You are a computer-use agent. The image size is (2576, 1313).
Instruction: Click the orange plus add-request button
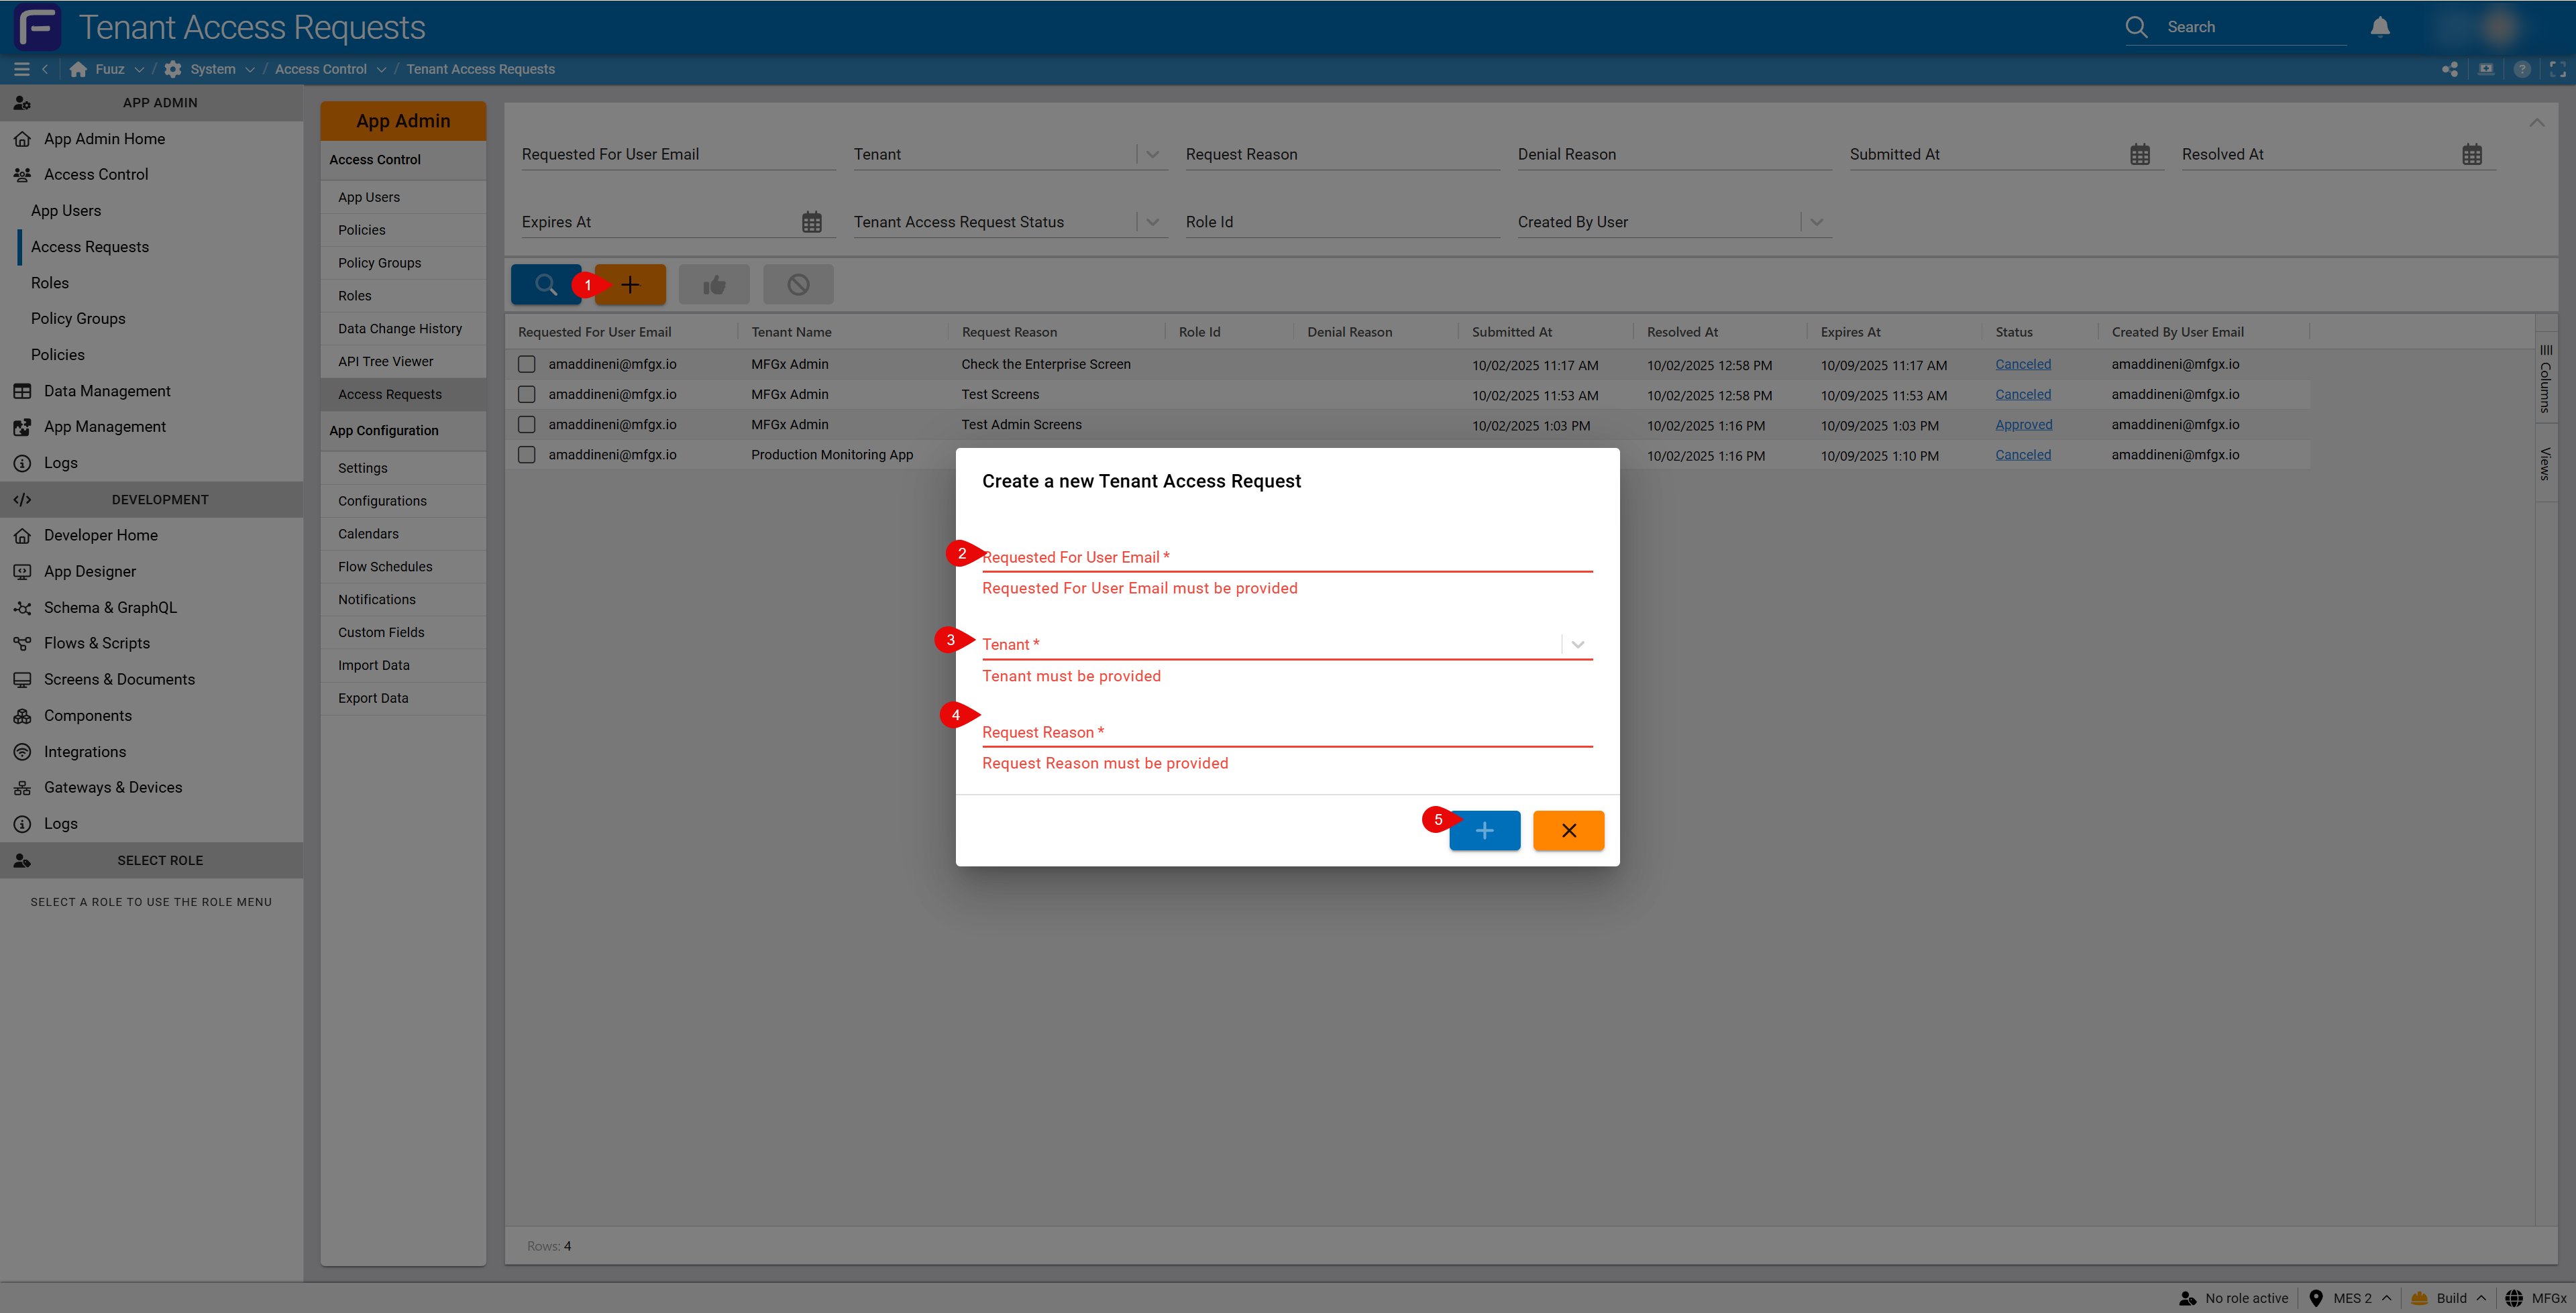630,285
